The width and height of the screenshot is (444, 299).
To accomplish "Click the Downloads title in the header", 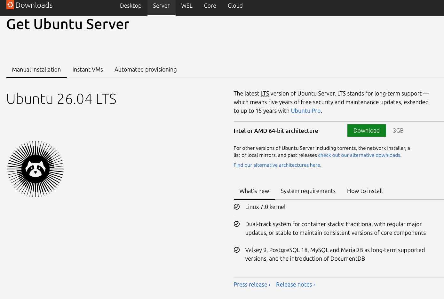I will click(x=34, y=5).
